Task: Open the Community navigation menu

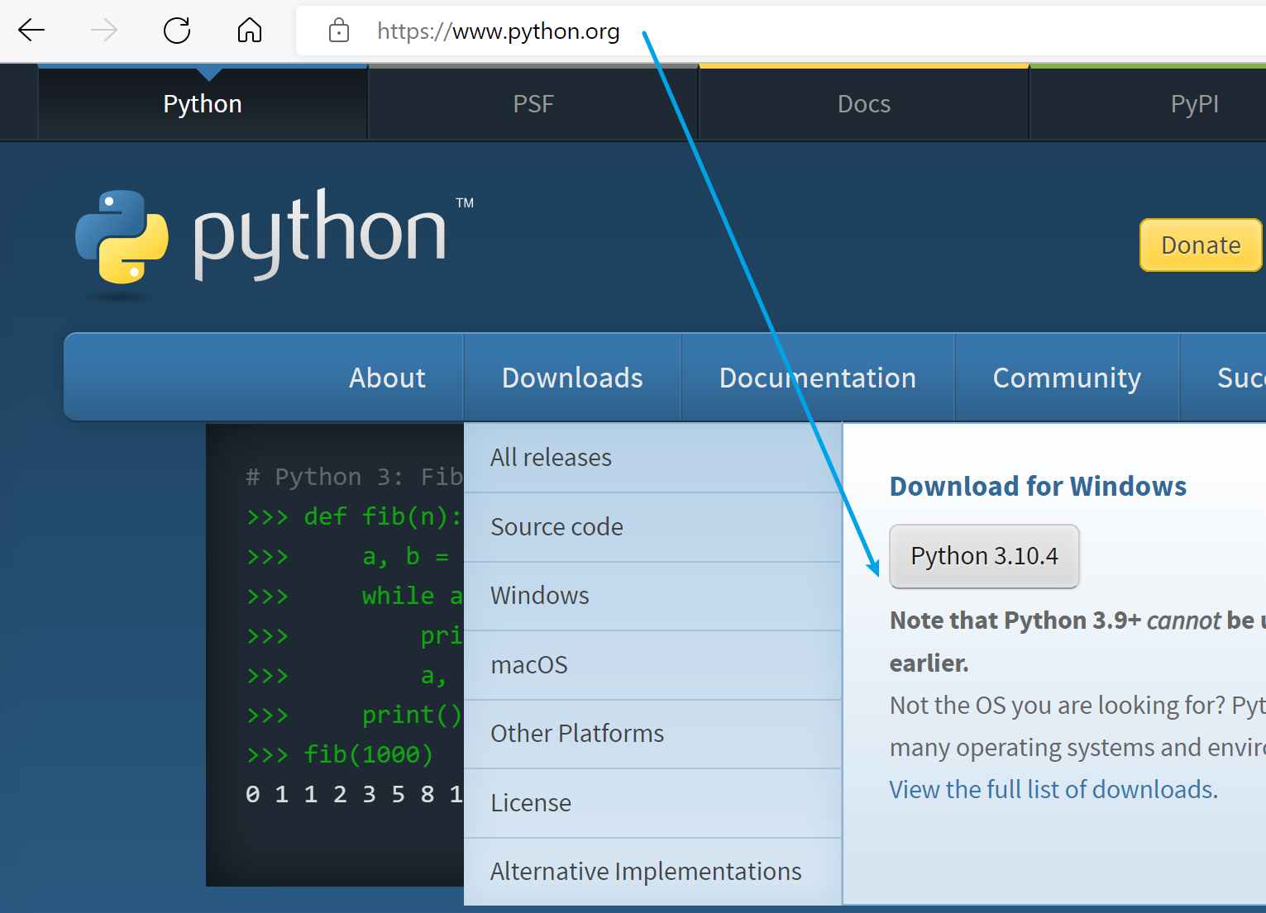Action: [x=1067, y=378]
